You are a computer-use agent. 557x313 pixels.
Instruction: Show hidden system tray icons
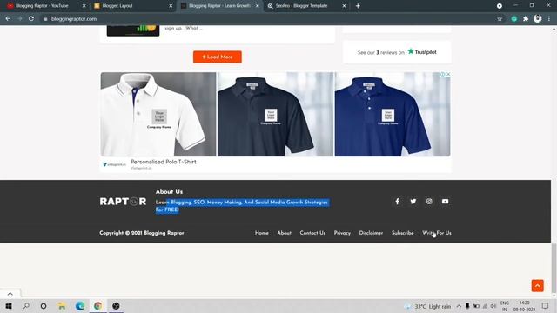(x=459, y=306)
